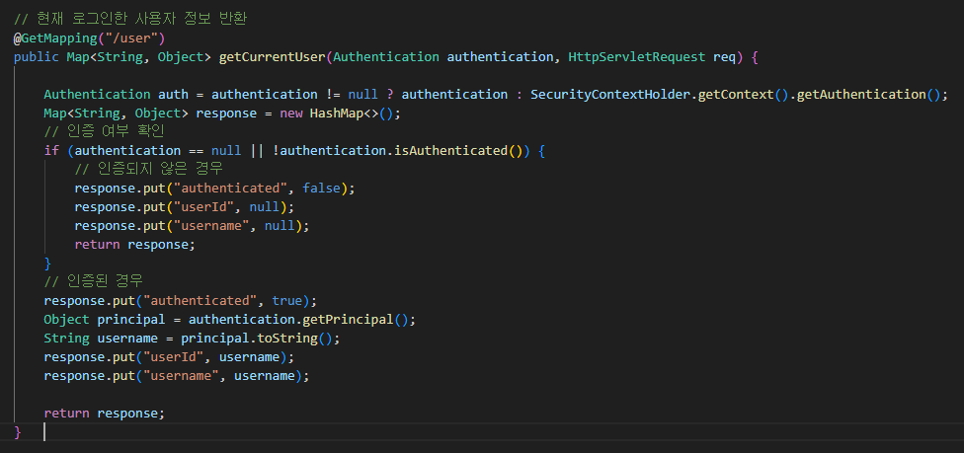The width and height of the screenshot is (964, 453).
Task: Select the HttpServletRequest parameter type
Action: 637,57
